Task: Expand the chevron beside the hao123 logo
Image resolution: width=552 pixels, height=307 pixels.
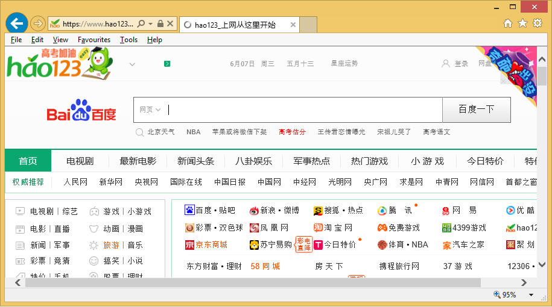Action: [132, 64]
